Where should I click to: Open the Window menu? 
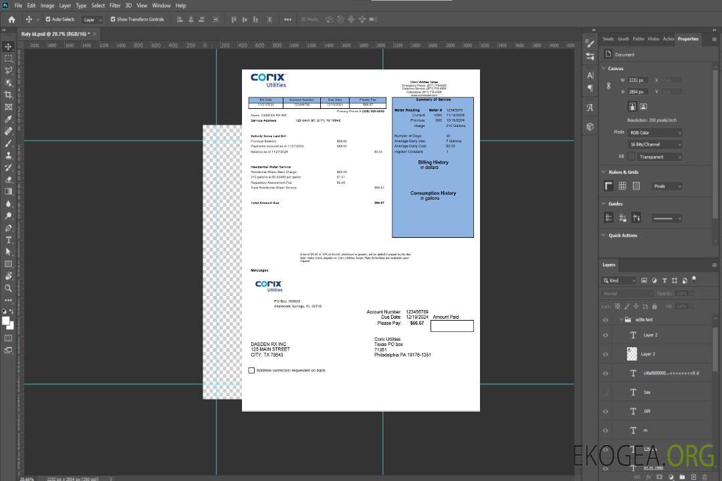click(161, 5)
